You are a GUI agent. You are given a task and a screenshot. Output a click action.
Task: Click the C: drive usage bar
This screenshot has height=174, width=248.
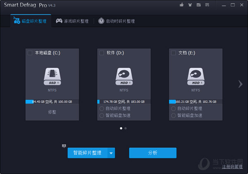click(52, 102)
